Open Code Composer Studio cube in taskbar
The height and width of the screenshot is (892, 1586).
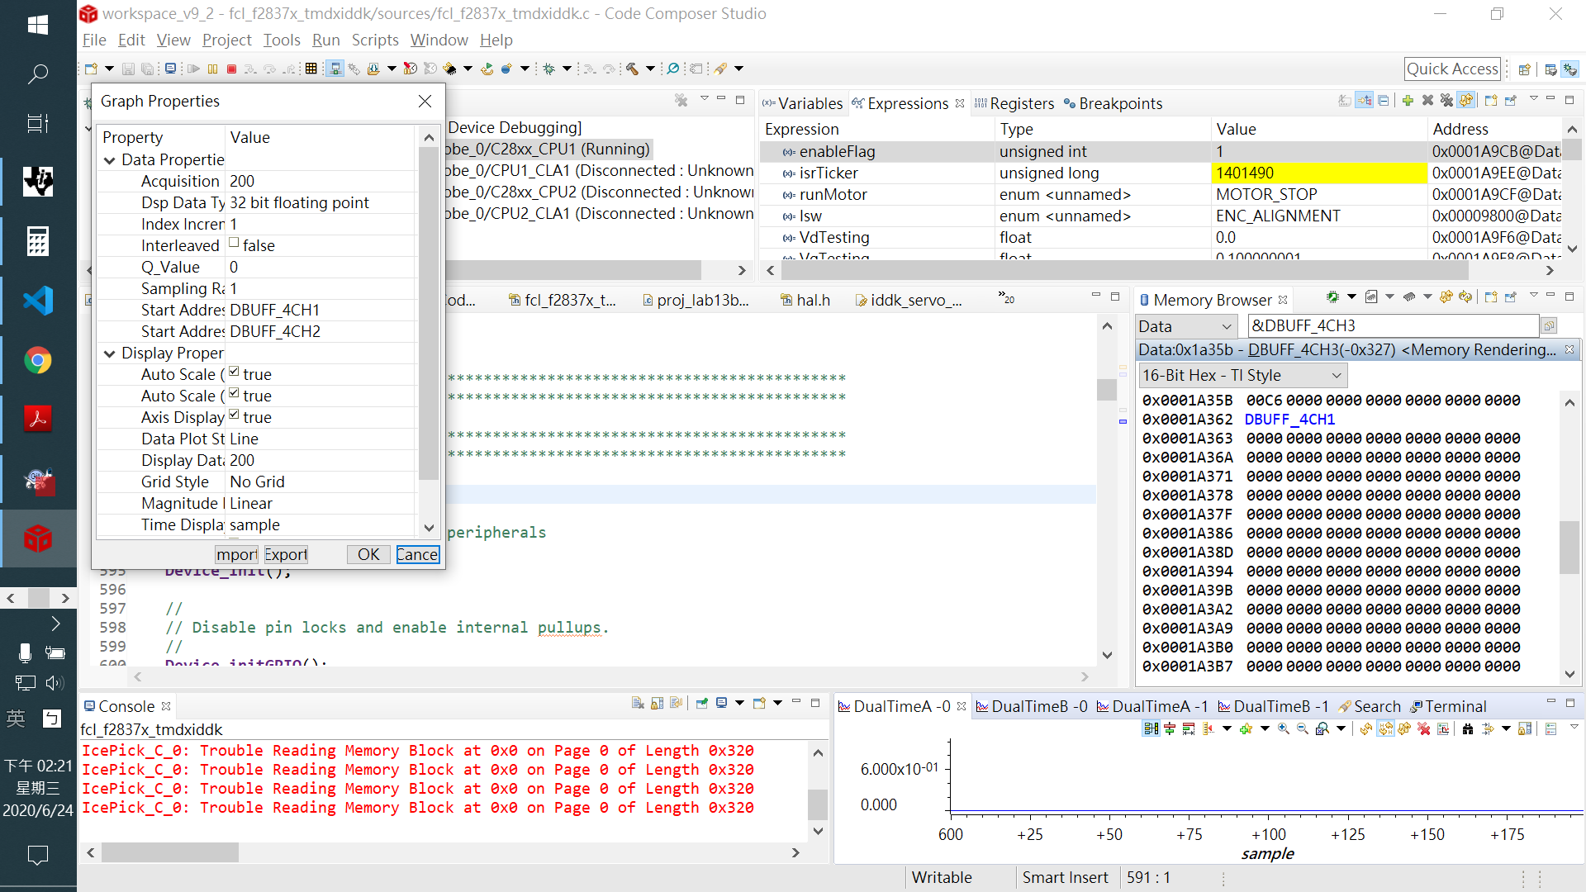(38, 539)
